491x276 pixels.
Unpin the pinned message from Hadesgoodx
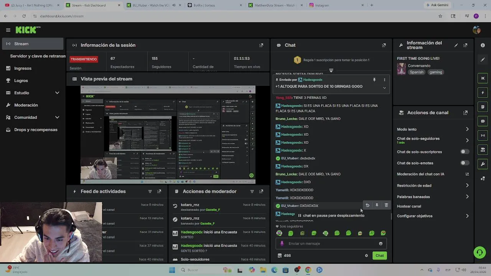[374, 80]
